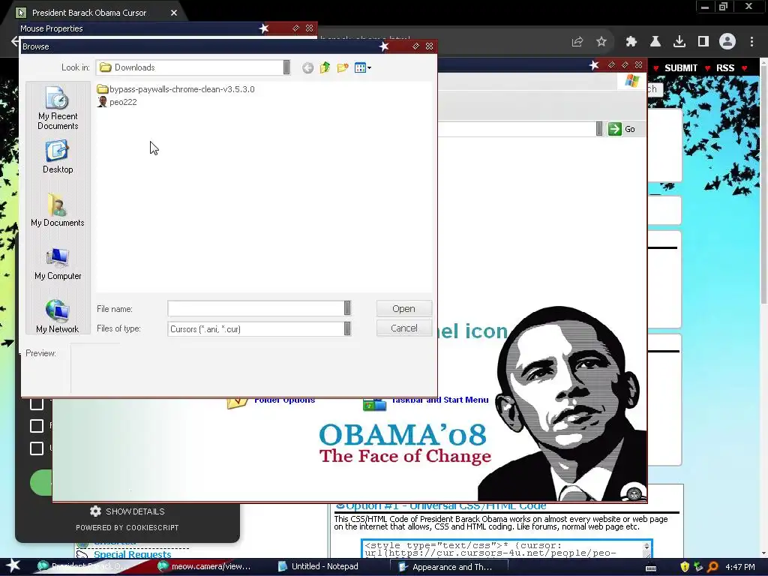Tick the middle cookie consent checkbox
The image size is (768, 576).
pos(37,426)
